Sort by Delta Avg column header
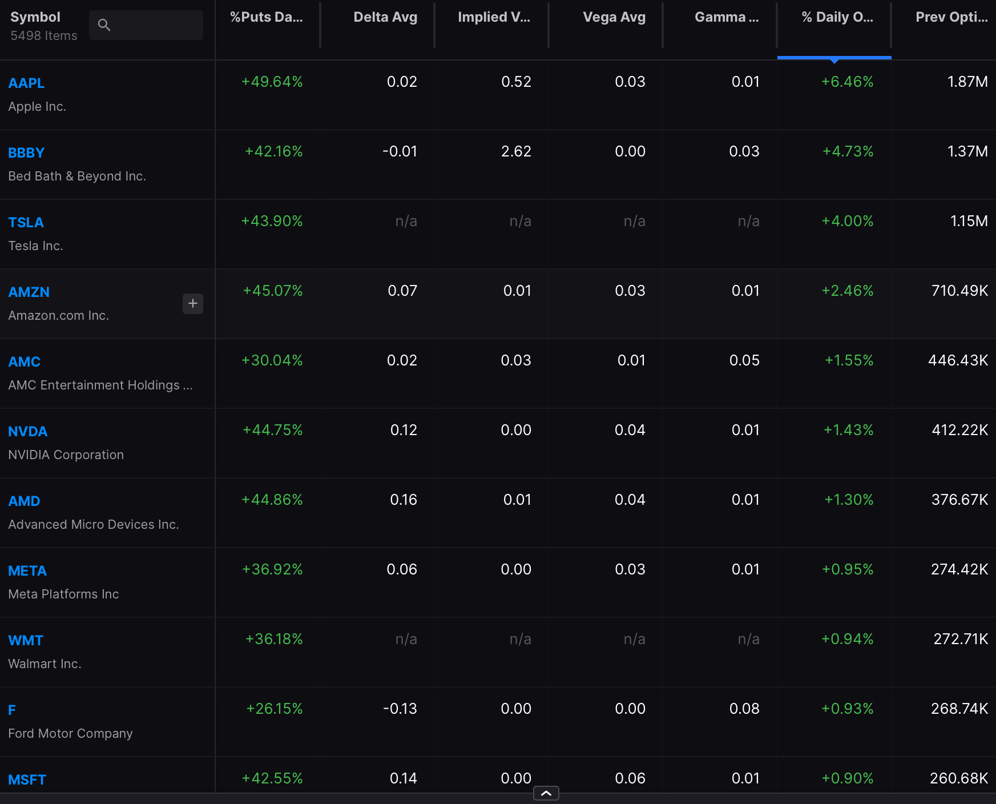996x804 pixels. point(385,17)
